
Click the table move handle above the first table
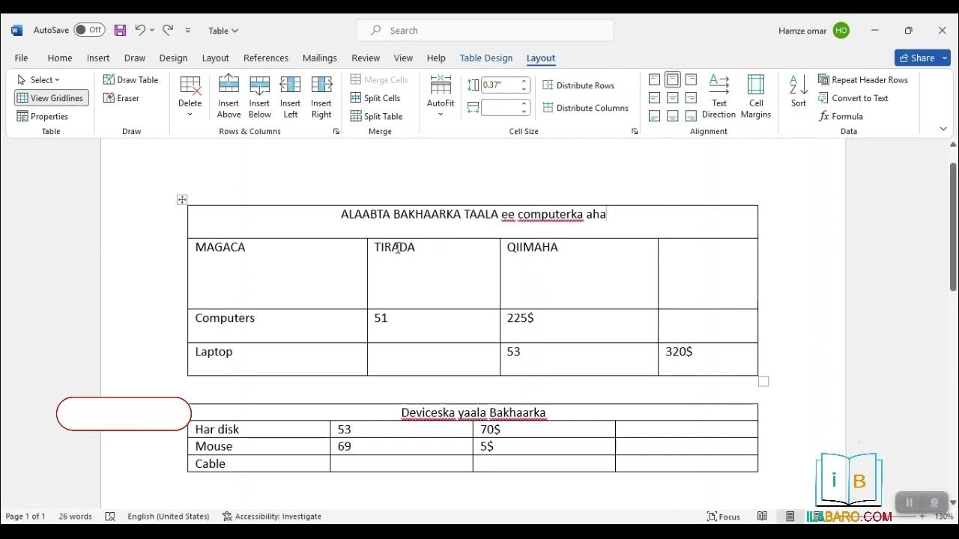[x=182, y=199]
